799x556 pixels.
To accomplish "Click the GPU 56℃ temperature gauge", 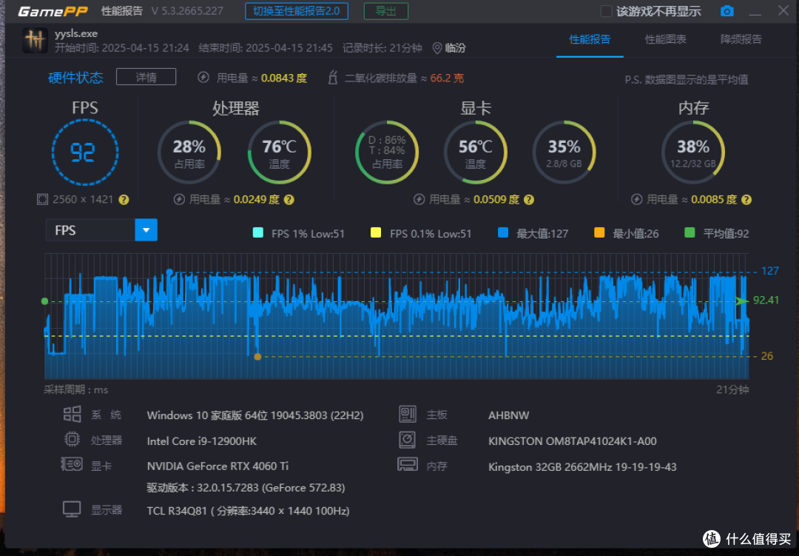I will [x=476, y=152].
